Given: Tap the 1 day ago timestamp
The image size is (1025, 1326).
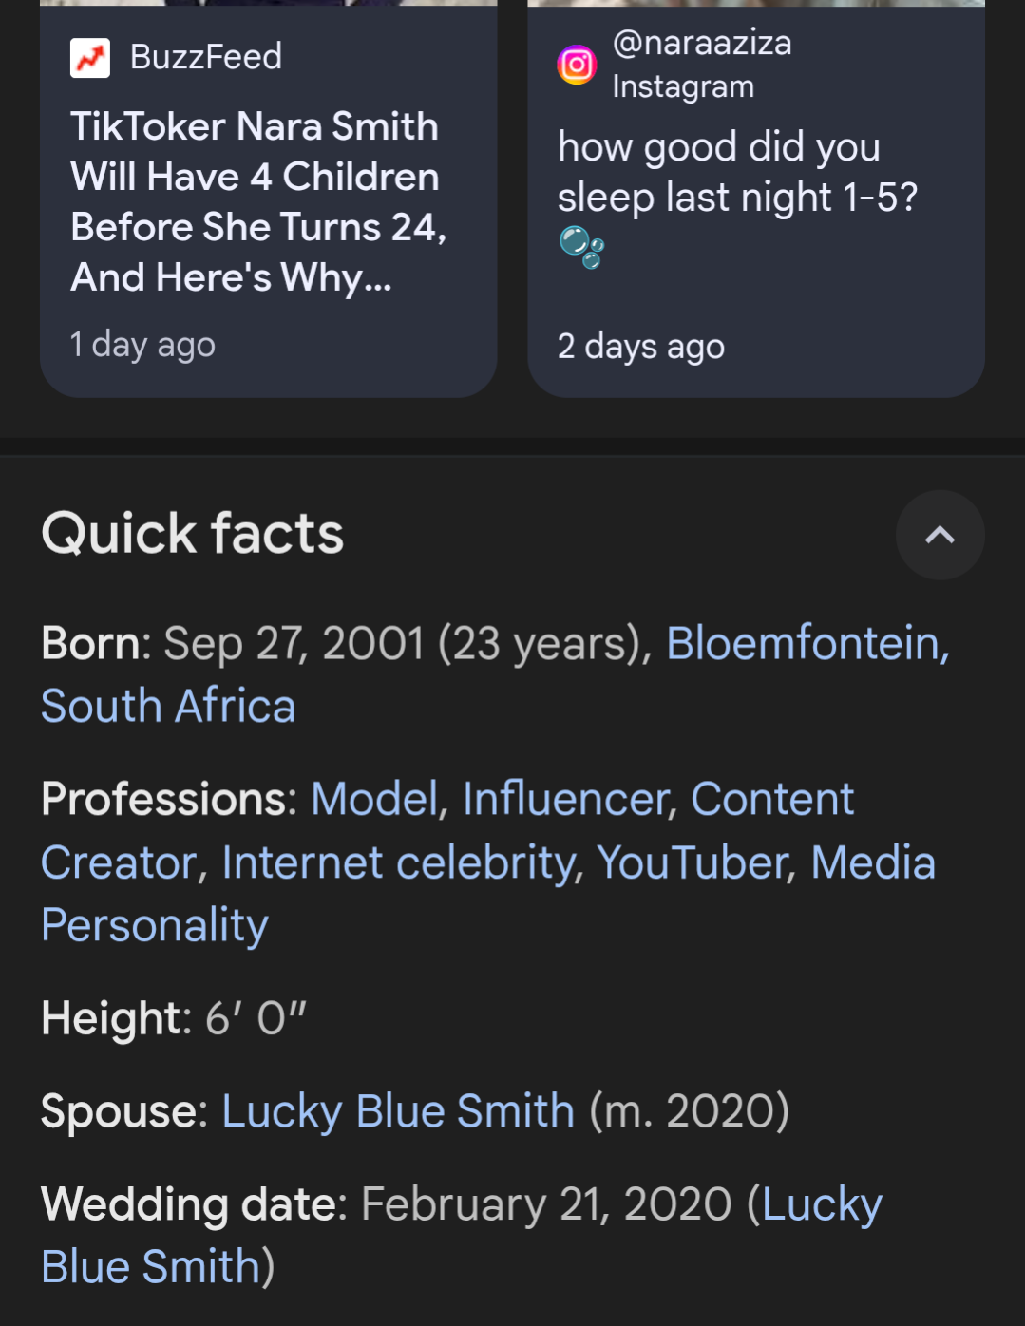Looking at the screenshot, I should [x=142, y=344].
